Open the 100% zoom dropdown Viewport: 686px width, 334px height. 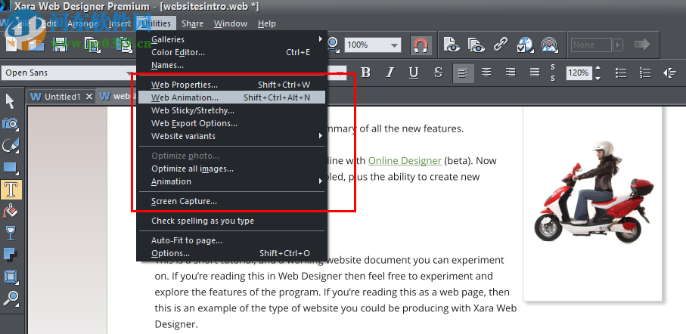point(395,45)
